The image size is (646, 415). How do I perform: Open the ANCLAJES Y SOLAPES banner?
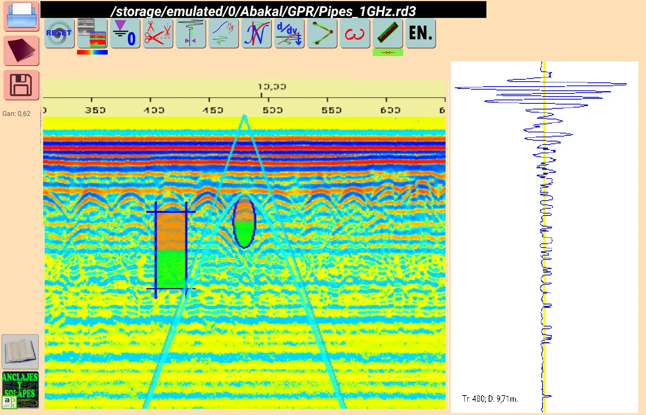tap(20, 390)
